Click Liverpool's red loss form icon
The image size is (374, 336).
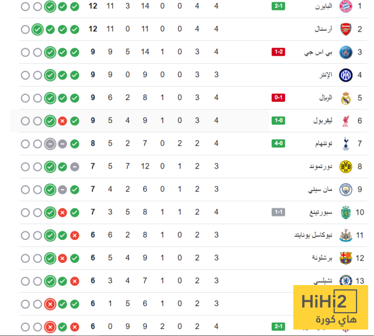click(x=62, y=121)
